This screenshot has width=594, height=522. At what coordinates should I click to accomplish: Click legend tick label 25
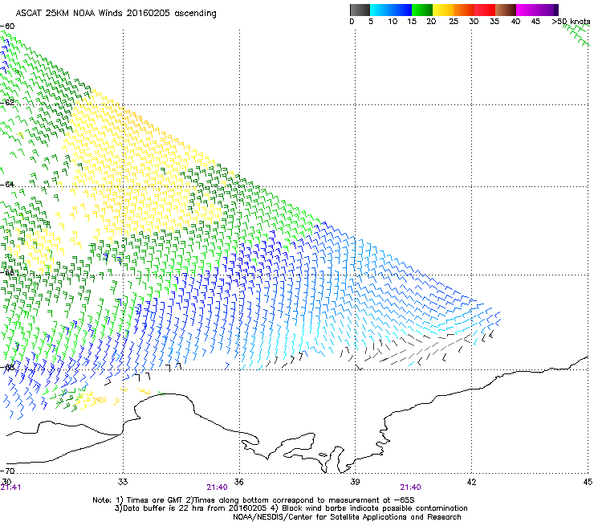tap(454, 22)
